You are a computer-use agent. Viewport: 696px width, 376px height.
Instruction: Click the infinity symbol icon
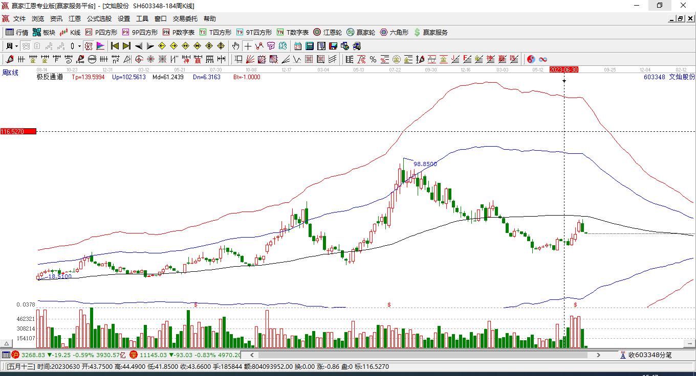click(543, 59)
